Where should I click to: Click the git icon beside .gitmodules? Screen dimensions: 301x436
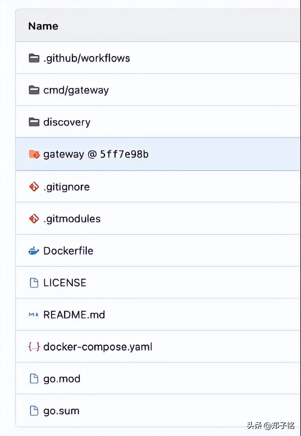tap(34, 219)
